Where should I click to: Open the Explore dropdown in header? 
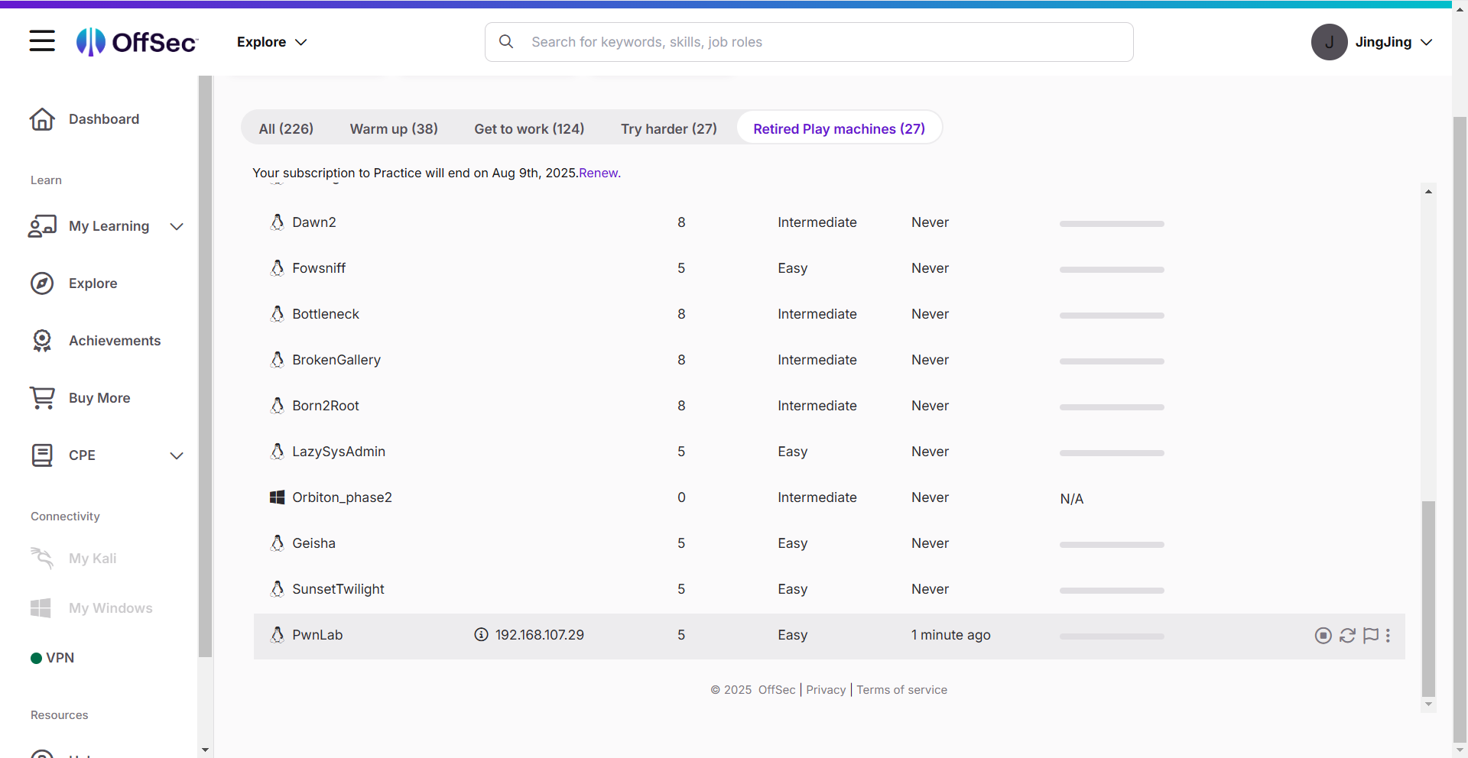271,42
